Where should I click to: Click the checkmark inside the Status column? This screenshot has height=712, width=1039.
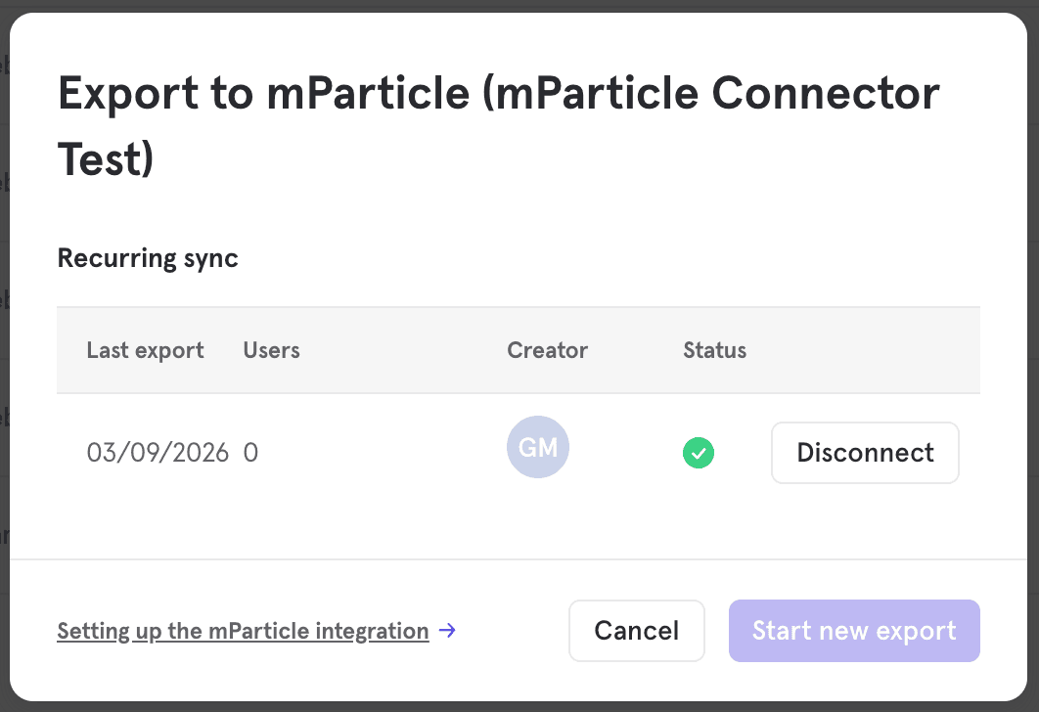click(x=698, y=453)
